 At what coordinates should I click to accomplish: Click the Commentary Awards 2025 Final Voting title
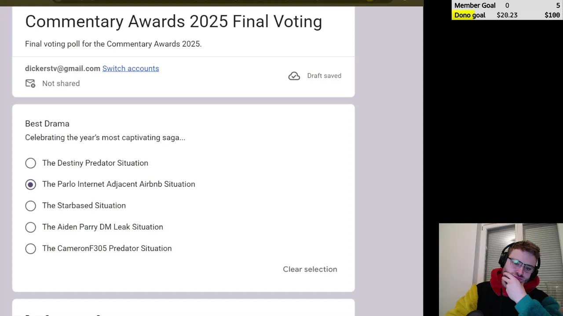click(x=173, y=22)
